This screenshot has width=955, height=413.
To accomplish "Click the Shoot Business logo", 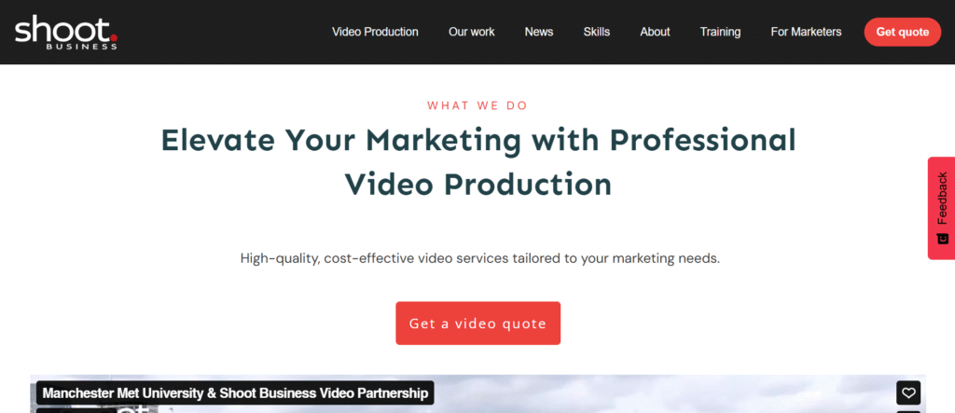I will pyautogui.click(x=66, y=33).
